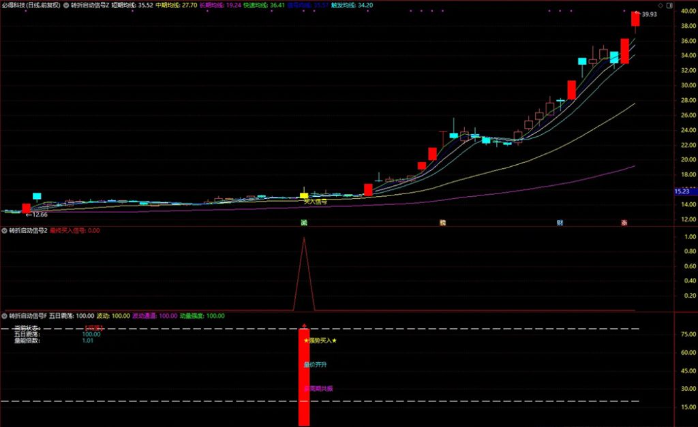This screenshot has height=427, width=698.
Task: Click the yellow 买入信号 candle marker
Action: pos(304,196)
